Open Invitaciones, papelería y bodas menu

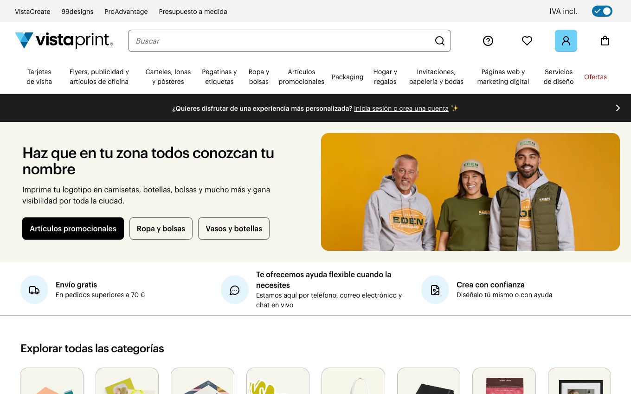[x=436, y=77]
